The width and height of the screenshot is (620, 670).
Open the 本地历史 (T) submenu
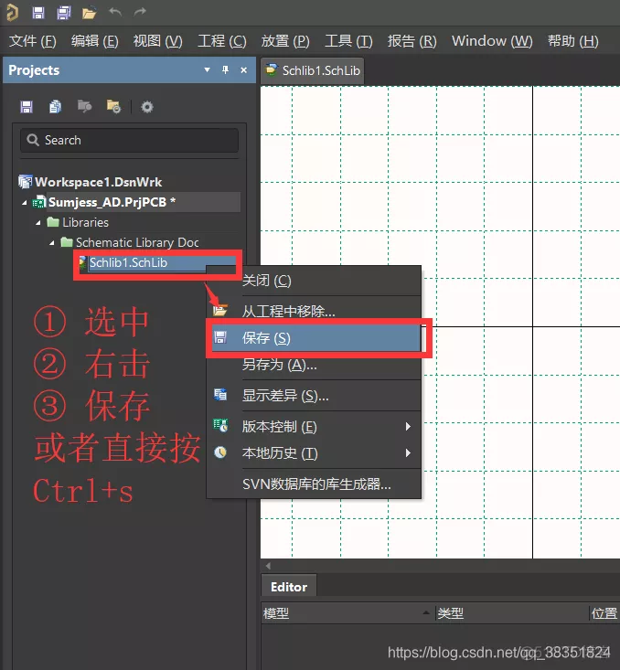coord(314,453)
